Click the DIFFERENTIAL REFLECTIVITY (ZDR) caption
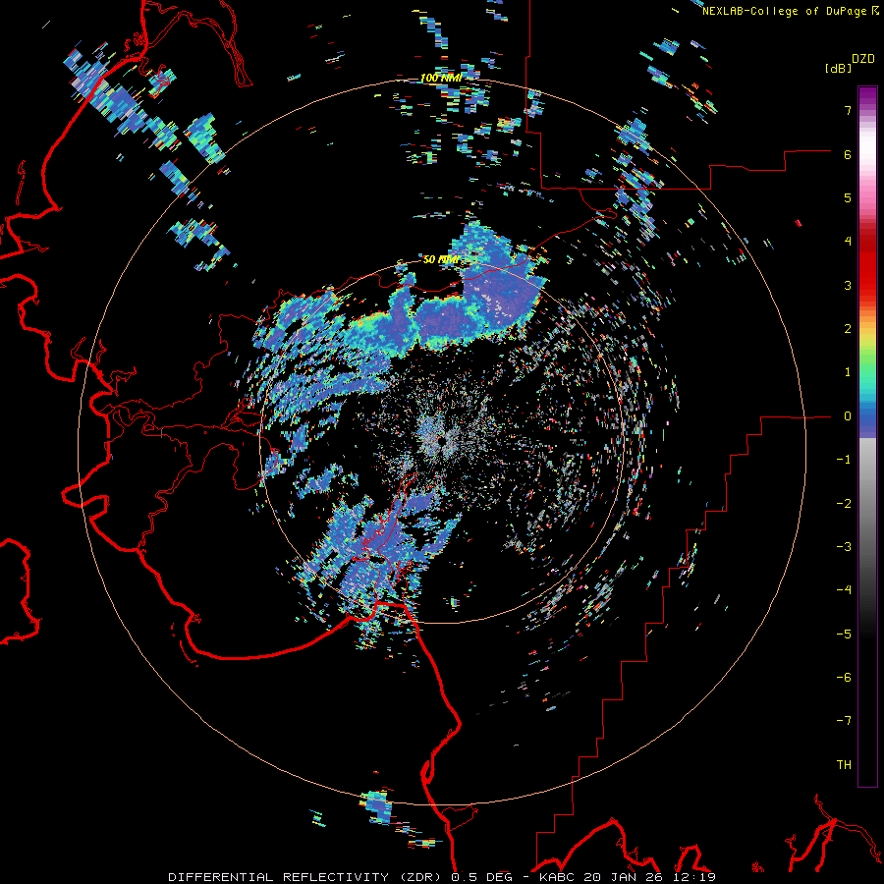 click(x=306, y=877)
